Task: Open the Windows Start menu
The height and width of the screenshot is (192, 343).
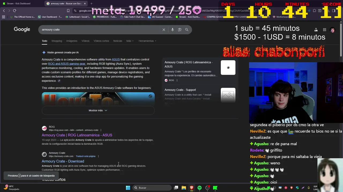Action: tap(128, 188)
